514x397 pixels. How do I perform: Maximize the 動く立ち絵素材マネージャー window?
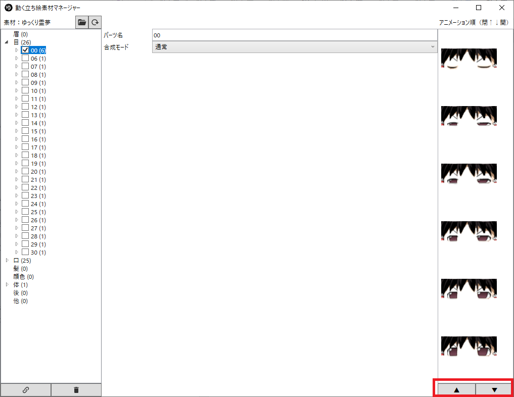click(x=479, y=8)
